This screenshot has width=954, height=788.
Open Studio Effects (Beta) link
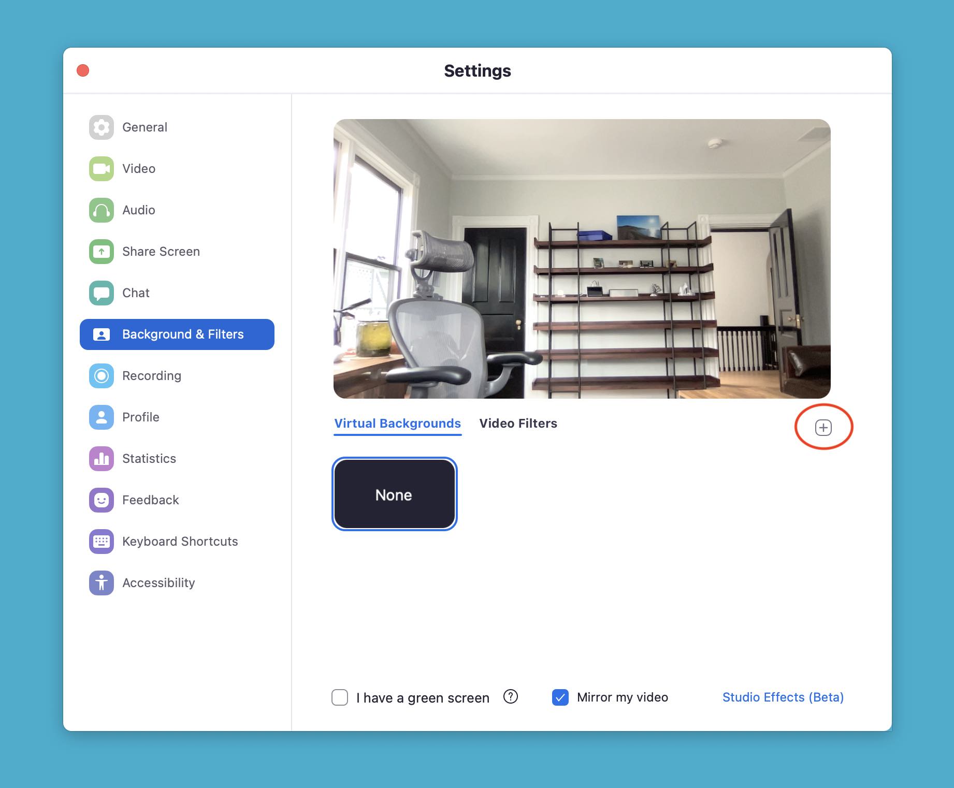tap(783, 697)
